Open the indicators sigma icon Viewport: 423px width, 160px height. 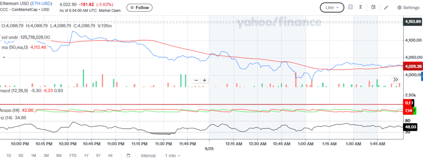360,7
